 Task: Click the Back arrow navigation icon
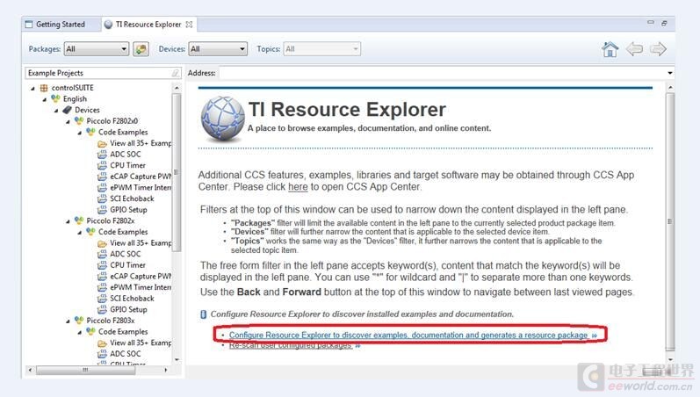point(634,48)
